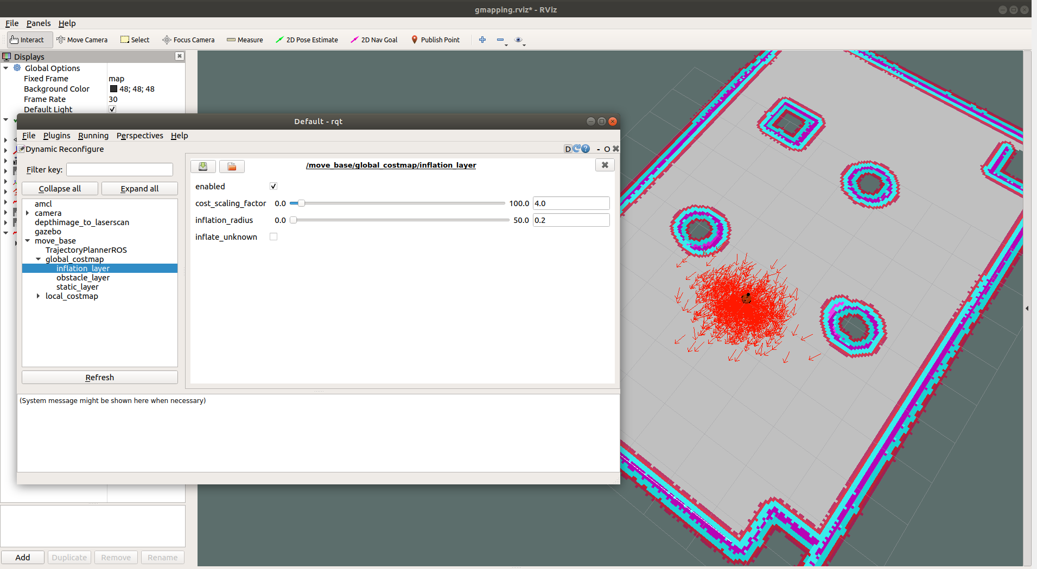
Task: Open the eye view options icon
Action: click(518, 40)
